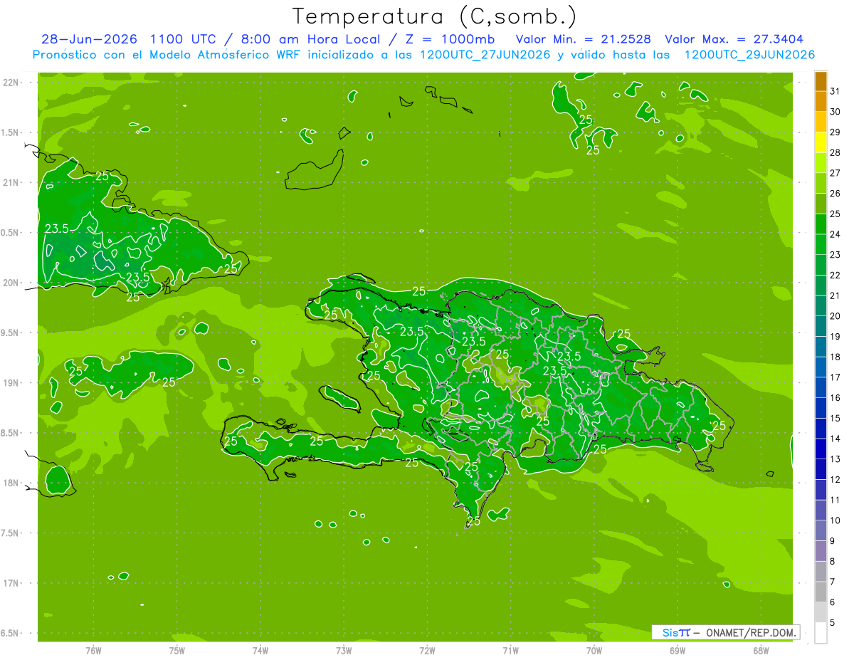Click the "21" colorbar label
Image resolution: width=854 pixels, height=660 pixels.
(835, 295)
